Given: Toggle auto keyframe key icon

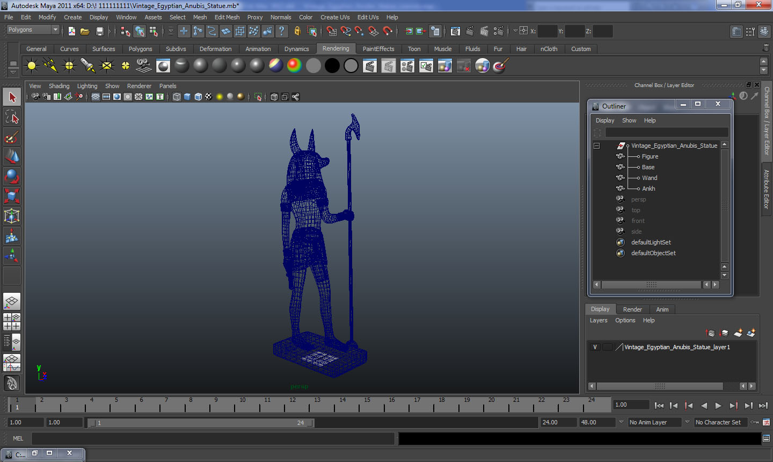Looking at the screenshot, I should [x=755, y=422].
